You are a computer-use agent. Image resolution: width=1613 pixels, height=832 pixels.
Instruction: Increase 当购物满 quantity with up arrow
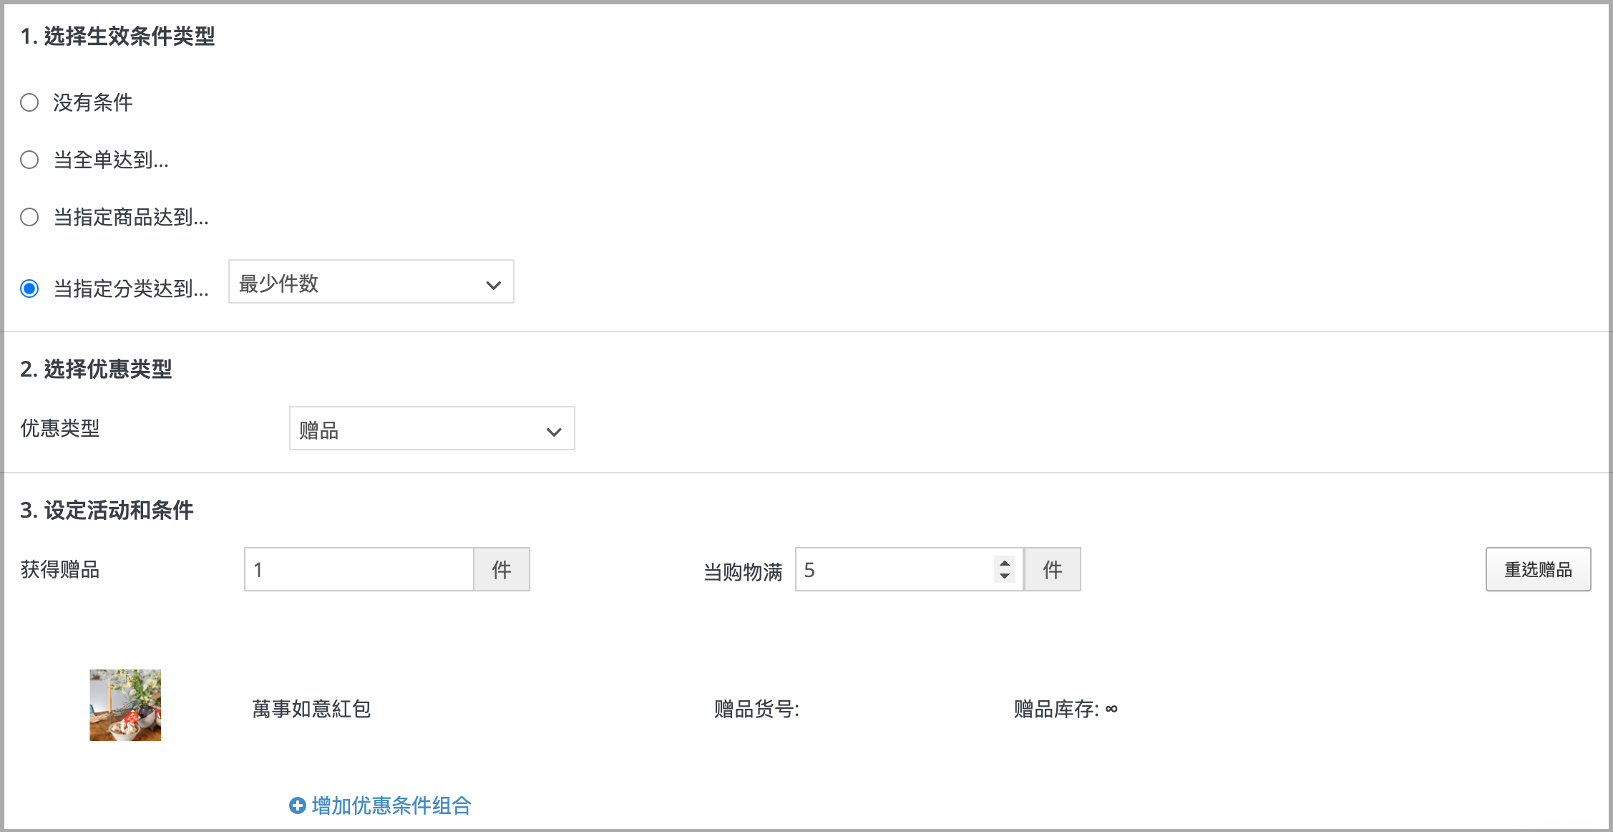point(1005,563)
